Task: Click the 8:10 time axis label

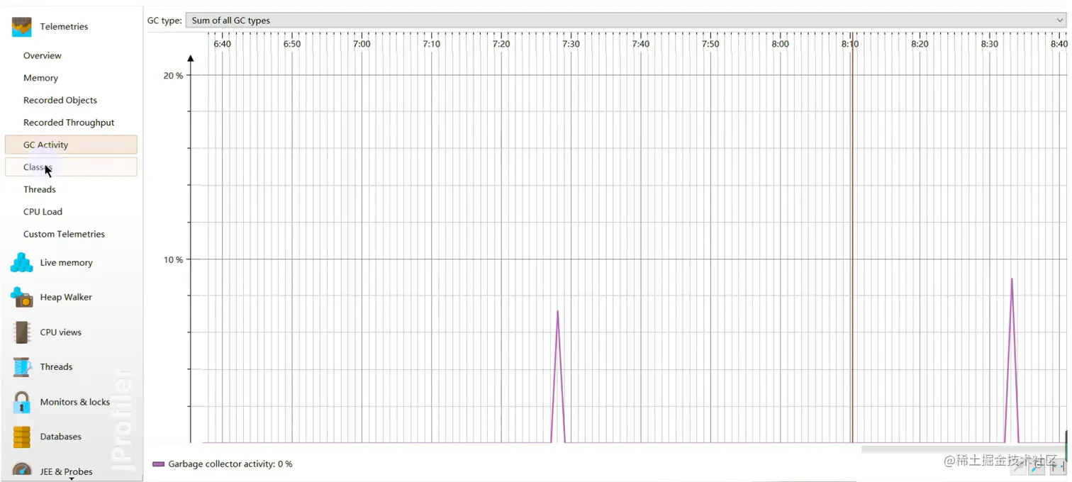Action: [850, 44]
